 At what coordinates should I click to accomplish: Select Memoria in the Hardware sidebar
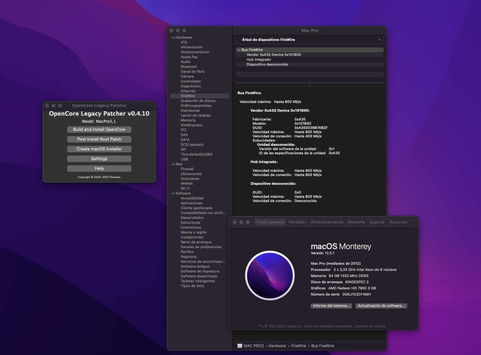(188, 120)
